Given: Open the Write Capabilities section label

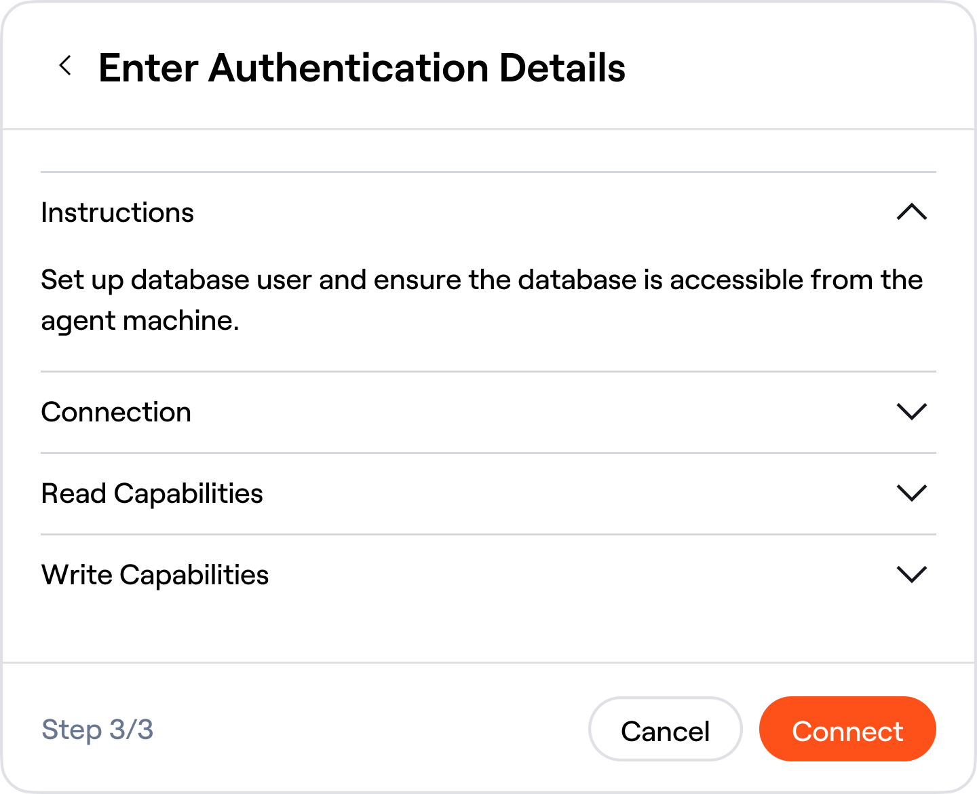Looking at the screenshot, I should [x=155, y=575].
